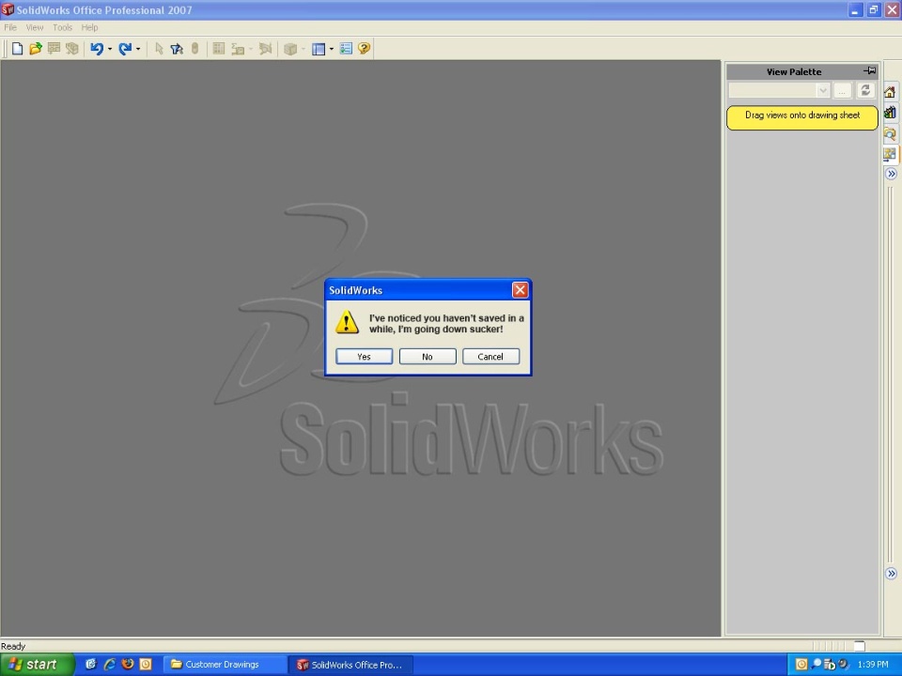
Task: Expand the Redo history dropdown arrow
Action: pyautogui.click(x=138, y=50)
